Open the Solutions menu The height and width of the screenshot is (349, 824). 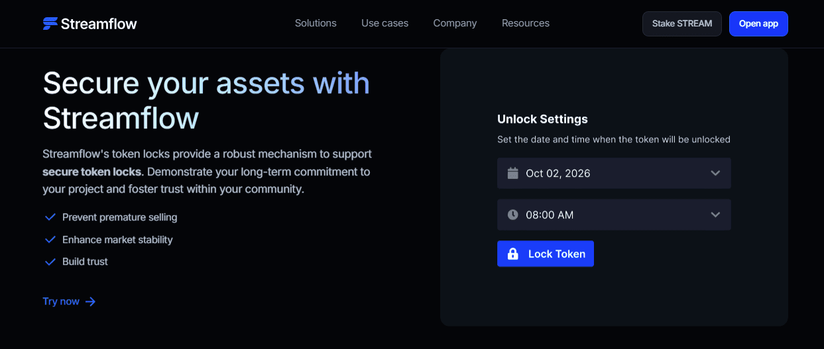[x=316, y=23]
